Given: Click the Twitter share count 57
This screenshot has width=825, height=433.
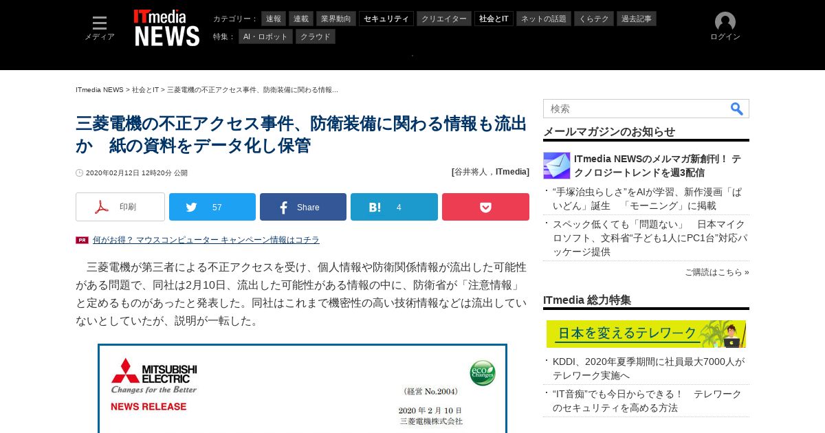Looking at the screenshot, I should click(x=217, y=208).
